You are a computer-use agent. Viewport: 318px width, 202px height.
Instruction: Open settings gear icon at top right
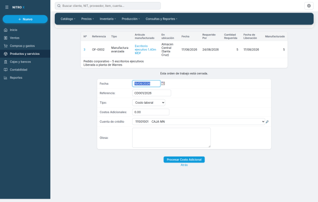point(309,6)
